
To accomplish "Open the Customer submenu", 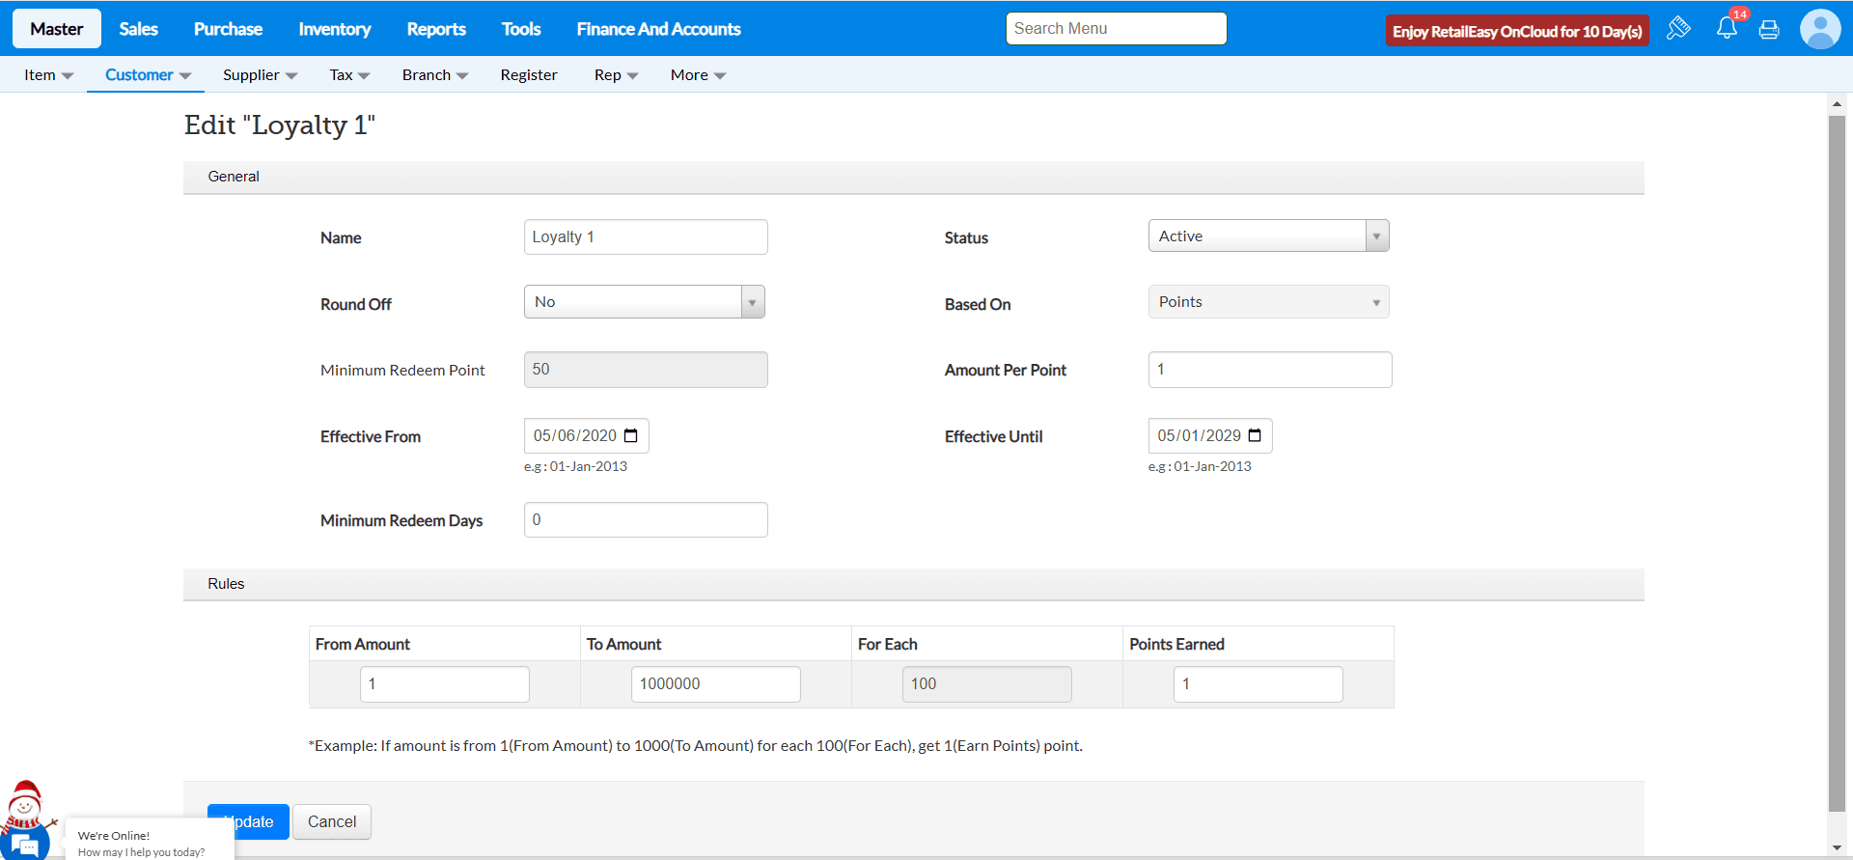I will (147, 75).
